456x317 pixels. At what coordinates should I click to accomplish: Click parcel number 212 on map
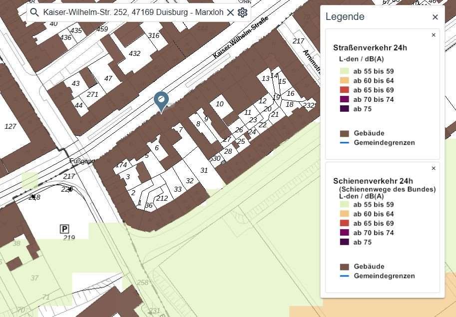(162, 199)
